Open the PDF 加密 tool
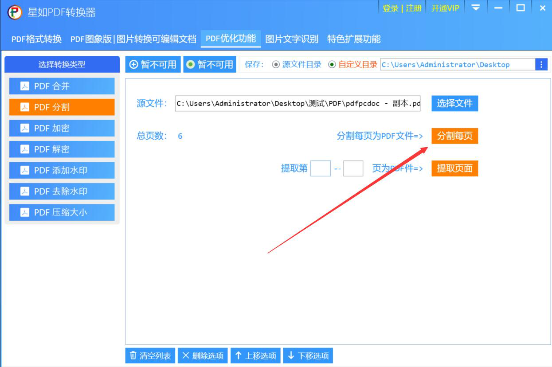 pyautogui.click(x=61, y=128)
